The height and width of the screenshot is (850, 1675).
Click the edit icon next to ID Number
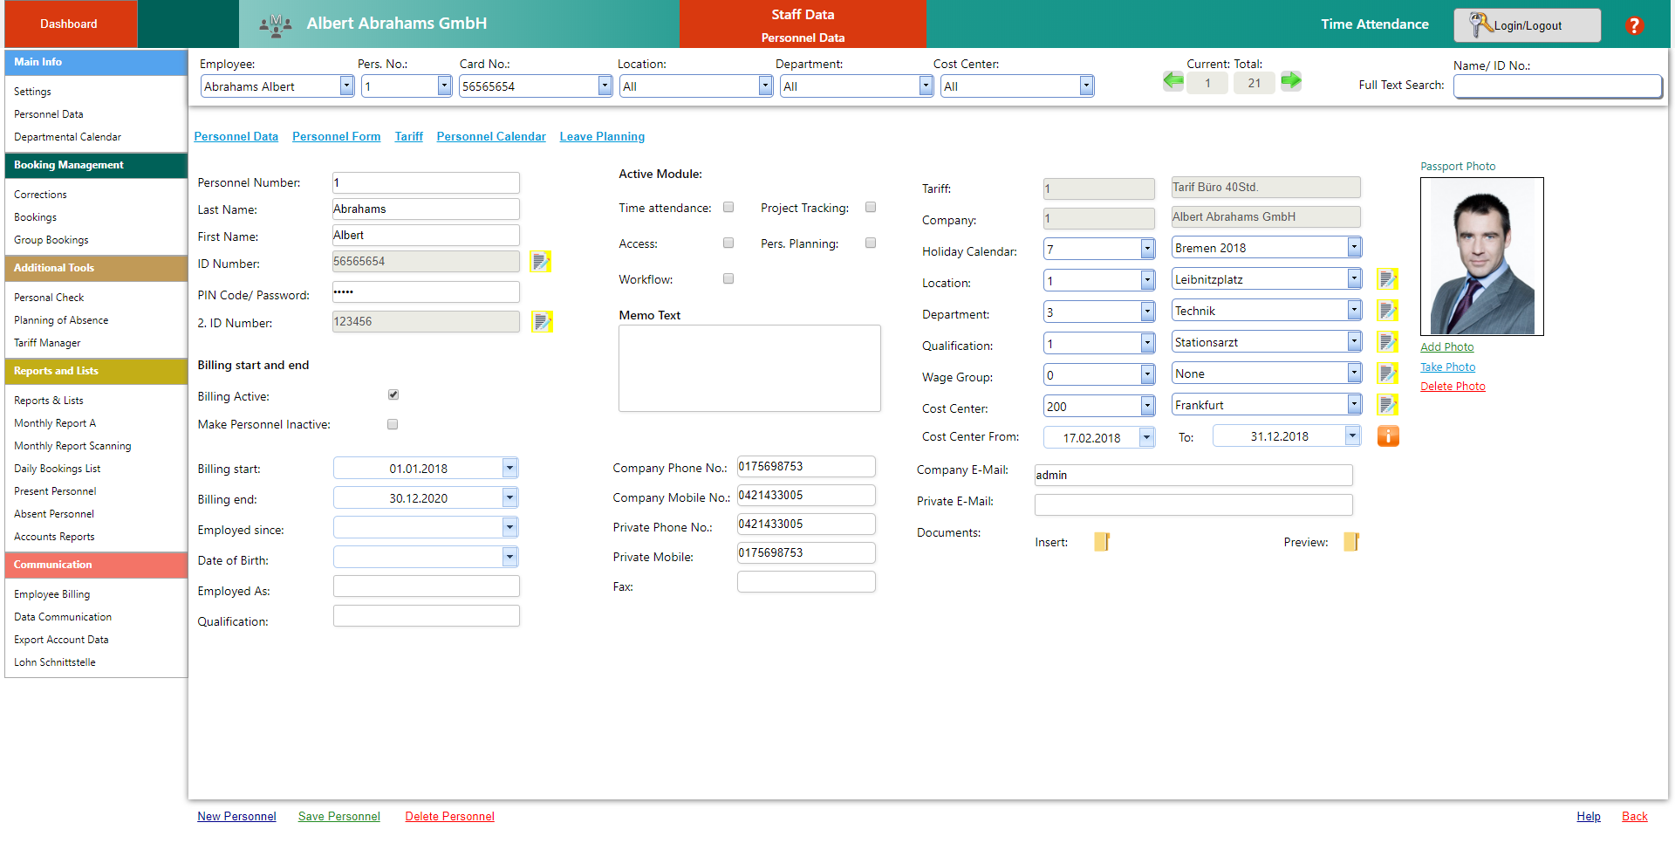pyautogui.click(x=541, y=261)
